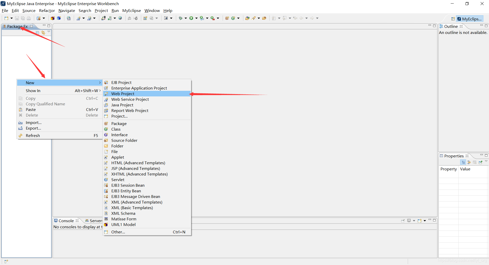Click the Deploy MyEclipse project toolbar icon
Screen dimensions: 489x265
103,18
